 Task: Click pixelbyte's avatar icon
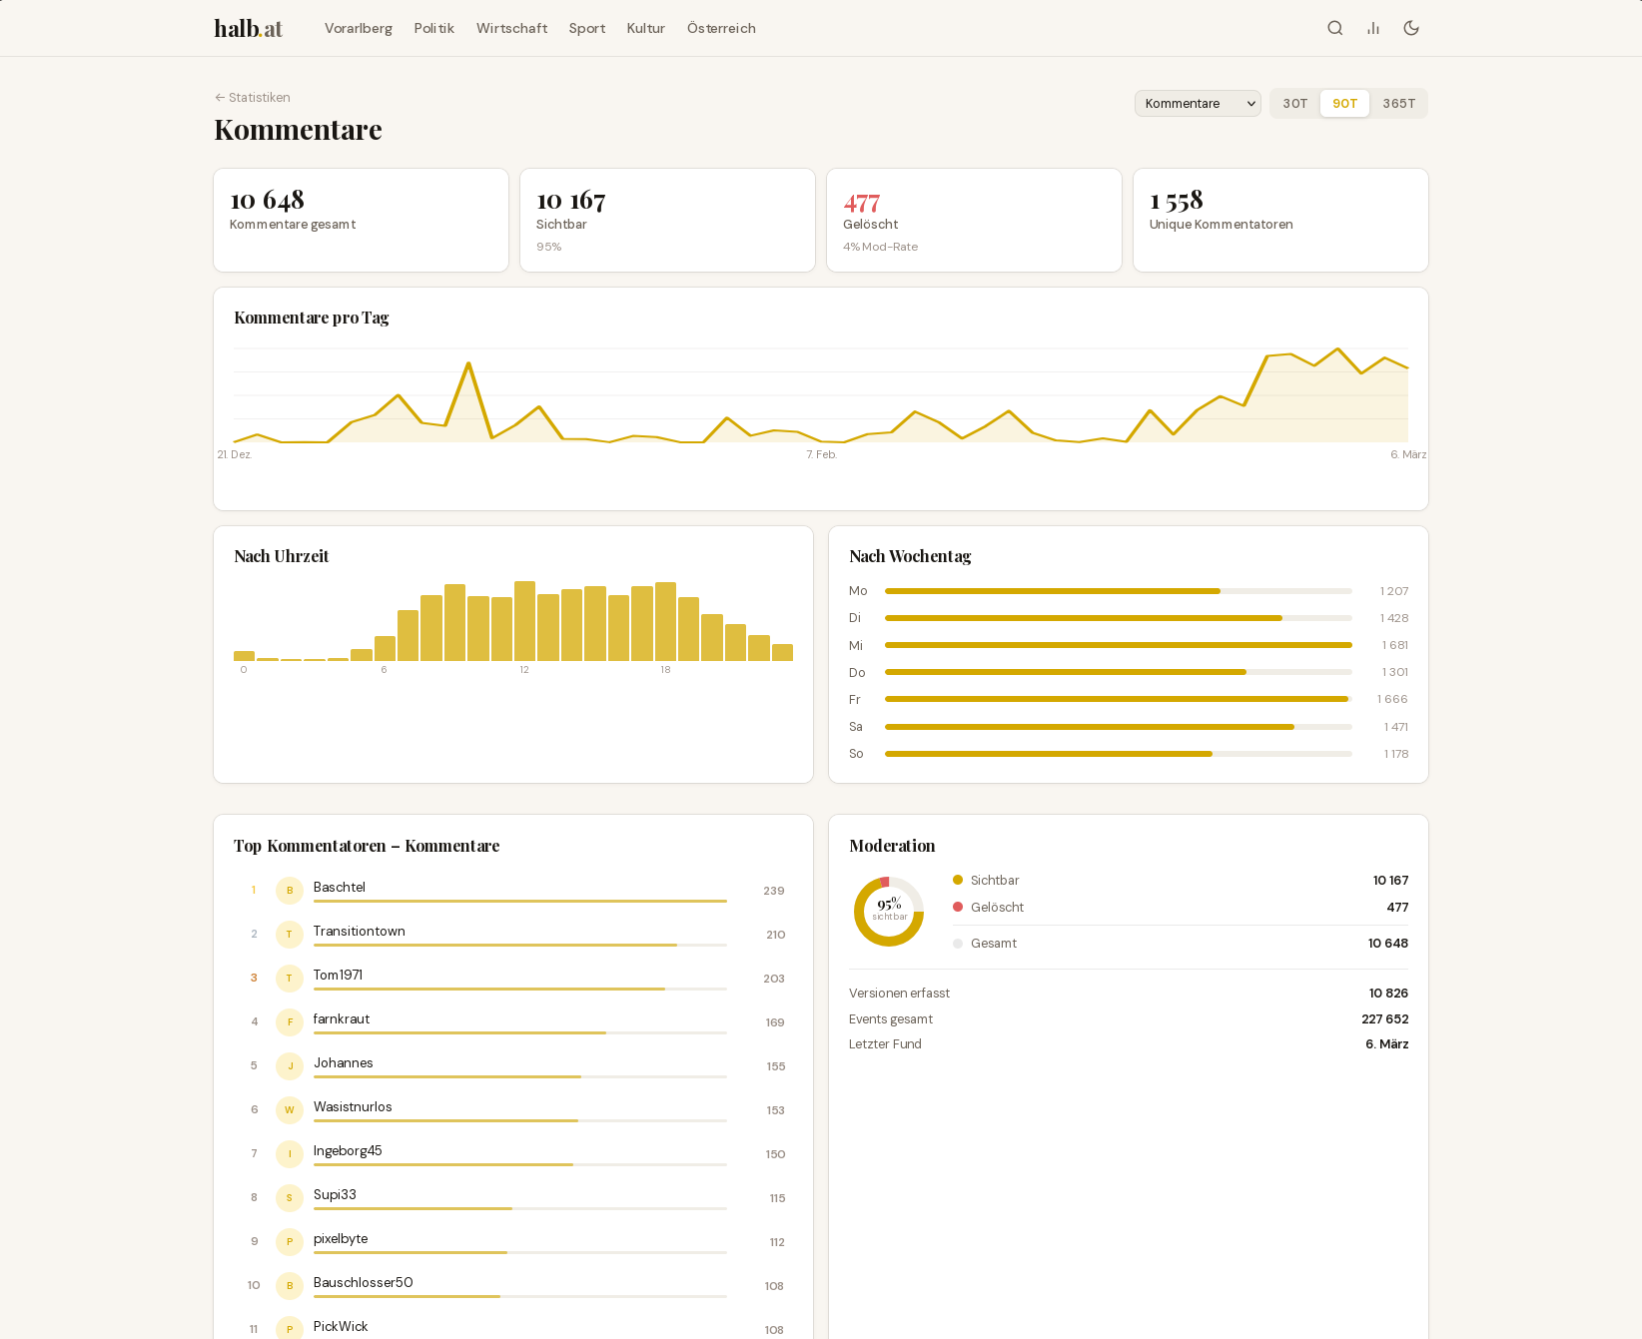coord(290,1242)
